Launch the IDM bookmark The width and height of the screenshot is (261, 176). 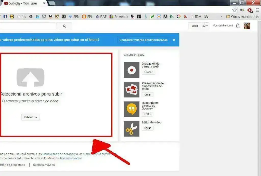click(196, 16)
